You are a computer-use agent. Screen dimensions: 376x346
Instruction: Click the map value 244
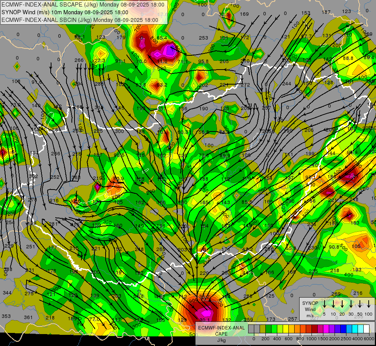(287, 83)
